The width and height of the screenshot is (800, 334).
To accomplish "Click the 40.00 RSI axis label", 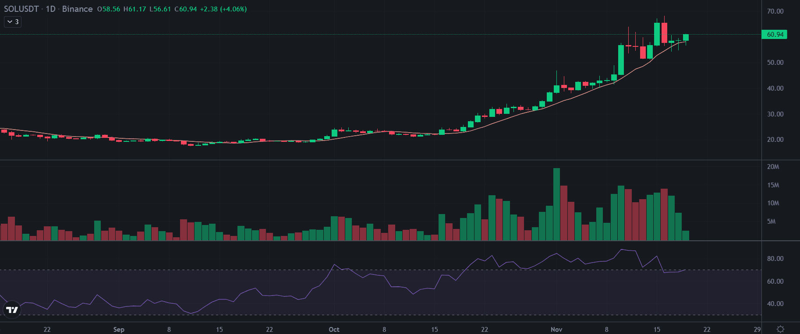I will 775,304.
